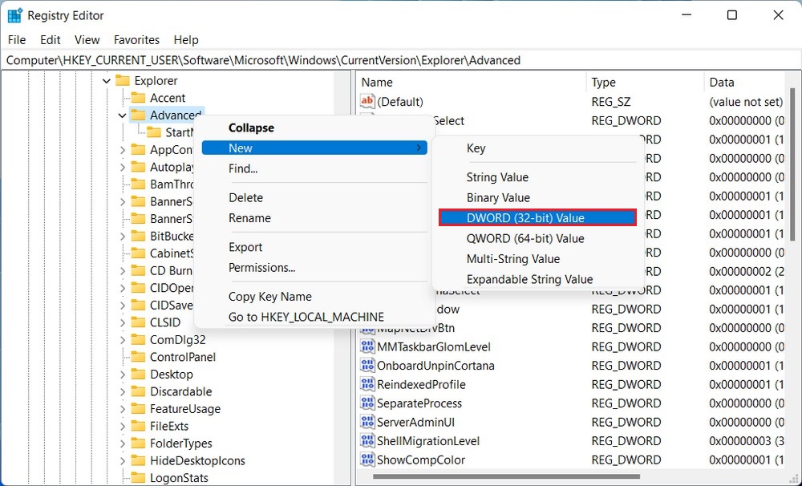Click the Accent folder icon
This screenshot has width=802, height=486.
(138, 98)
